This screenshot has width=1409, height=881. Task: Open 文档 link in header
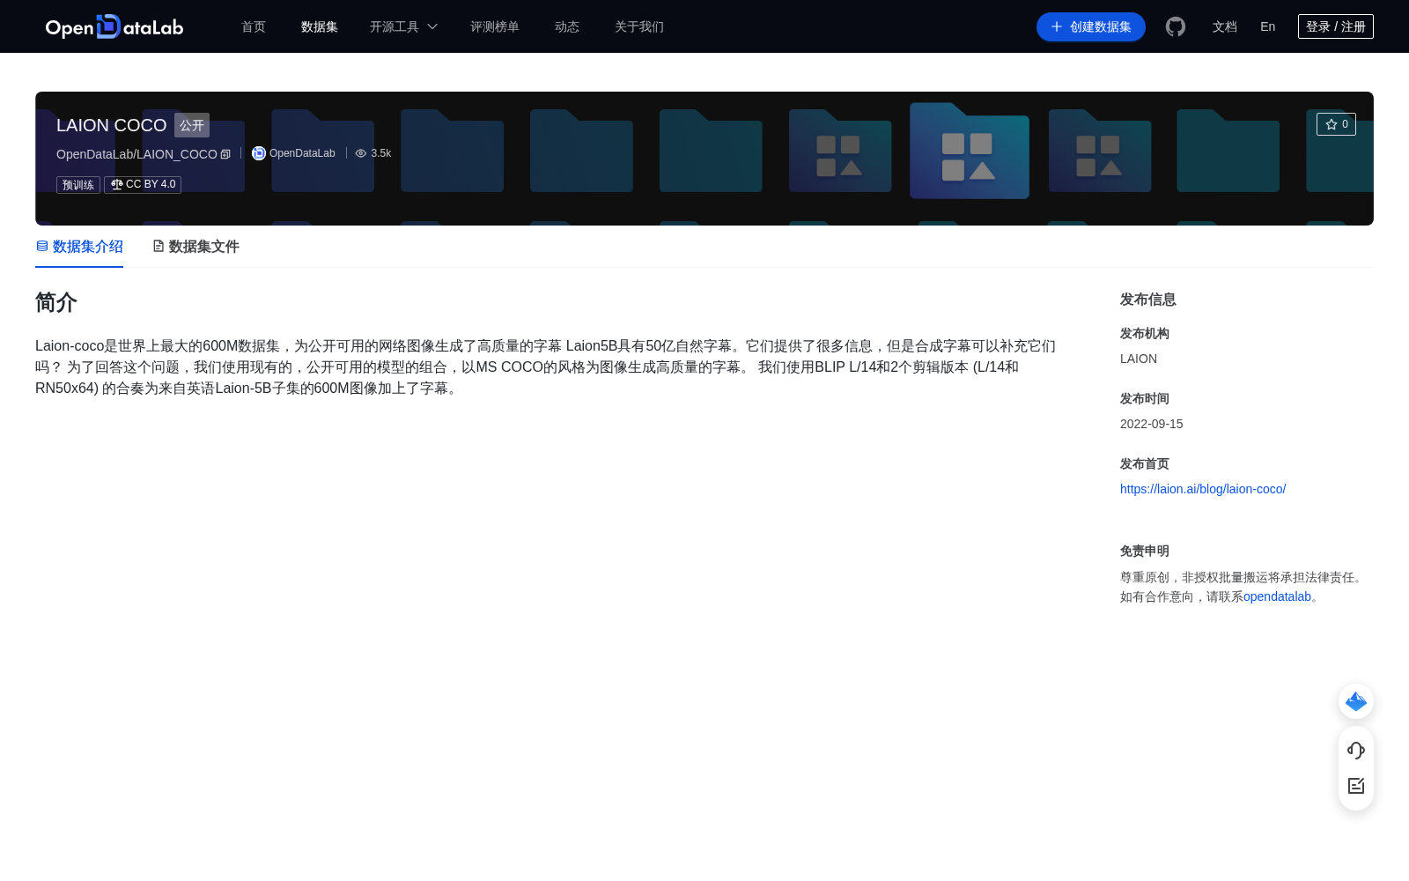click(x=1225, y=26)
